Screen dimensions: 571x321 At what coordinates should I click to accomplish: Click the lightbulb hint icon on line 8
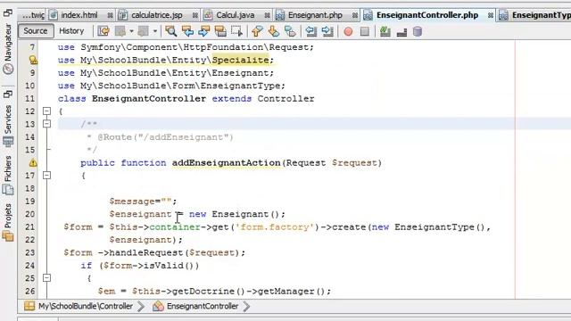coord(33,60)
